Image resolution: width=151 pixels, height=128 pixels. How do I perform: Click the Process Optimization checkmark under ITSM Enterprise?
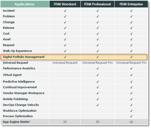coord(131,116)
